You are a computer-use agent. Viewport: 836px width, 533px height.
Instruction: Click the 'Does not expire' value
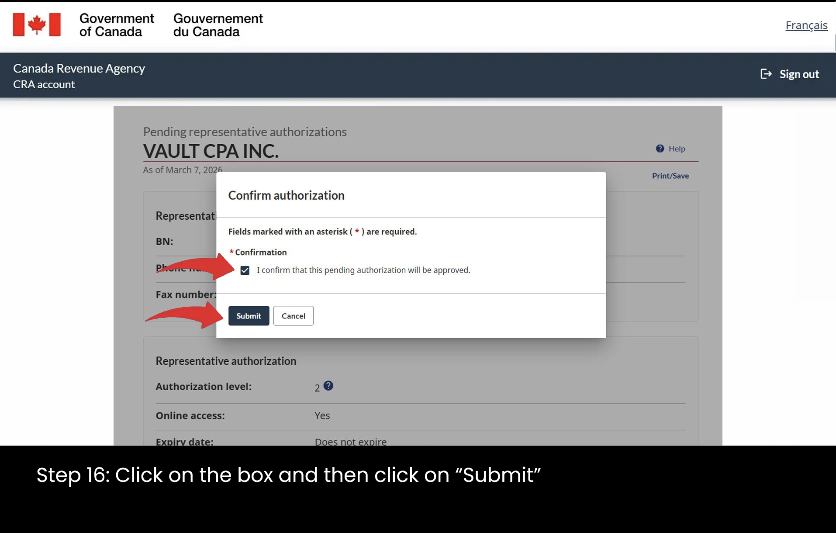pyautogui.click(x=350, y=441)
